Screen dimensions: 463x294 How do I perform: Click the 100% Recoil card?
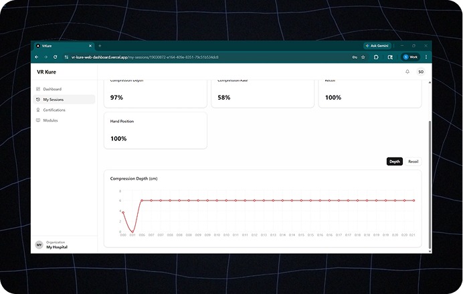point(370,94)
